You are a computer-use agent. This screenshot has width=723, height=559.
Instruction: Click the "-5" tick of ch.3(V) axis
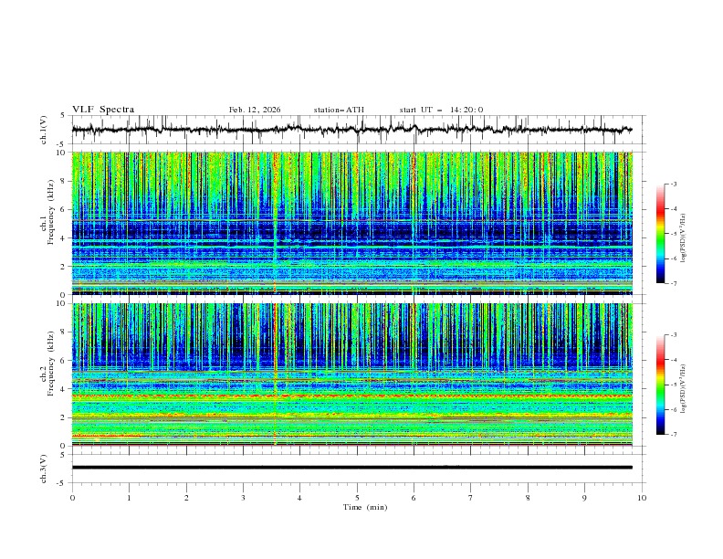click(61, 484)
